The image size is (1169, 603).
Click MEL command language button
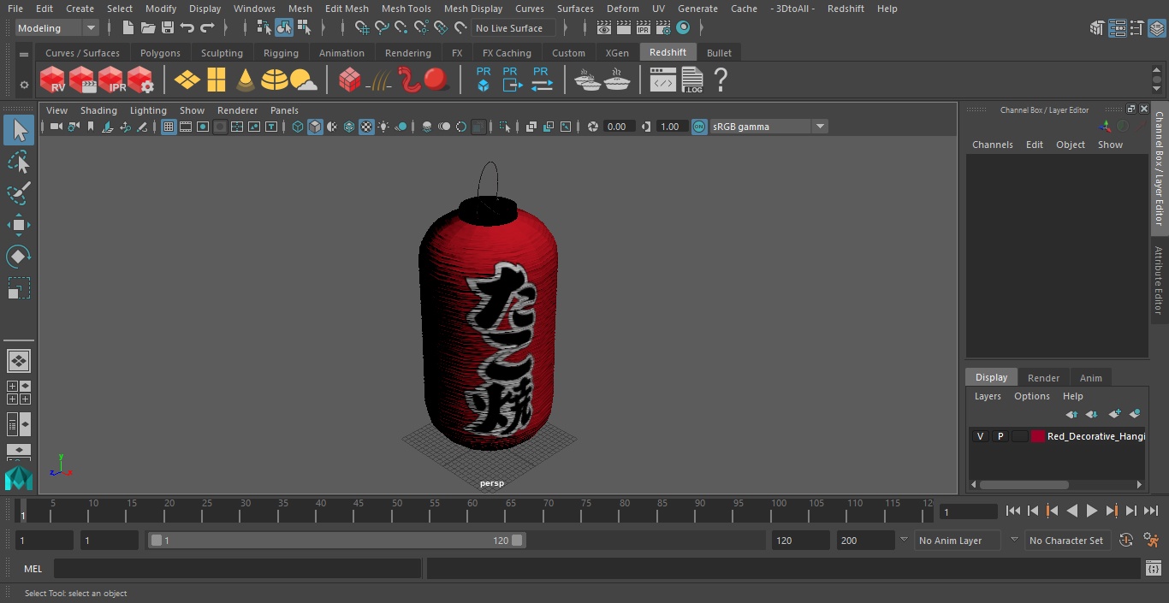pyautogui.click(x=33, y=569)
